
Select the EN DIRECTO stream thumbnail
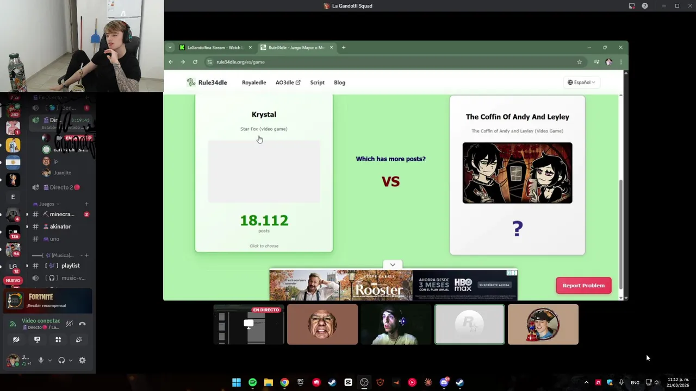pos(248,325)
